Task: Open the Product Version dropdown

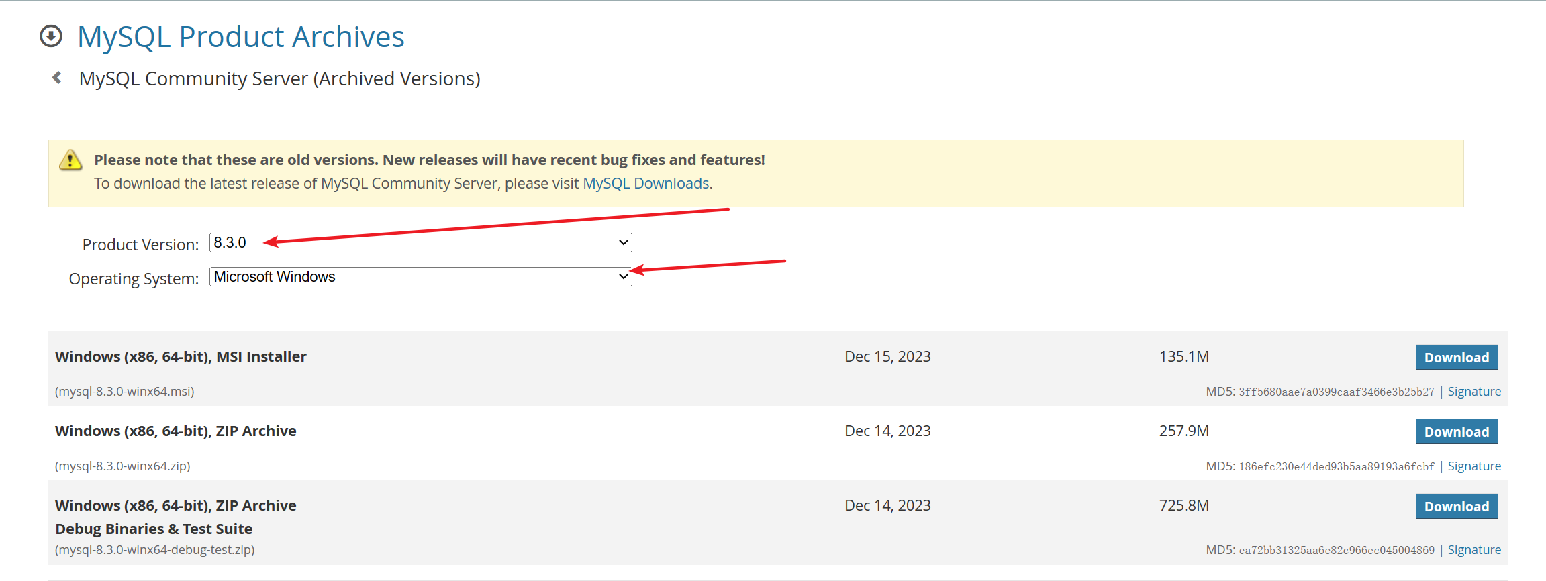Action: pos(420,243)
